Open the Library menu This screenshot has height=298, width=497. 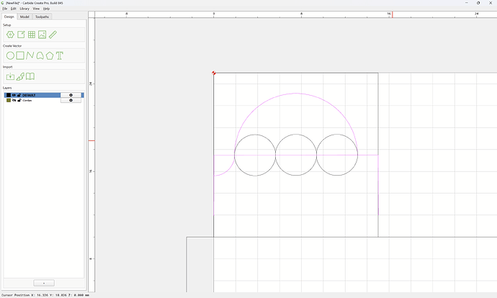pyautogui.click(x=24, y=9)
